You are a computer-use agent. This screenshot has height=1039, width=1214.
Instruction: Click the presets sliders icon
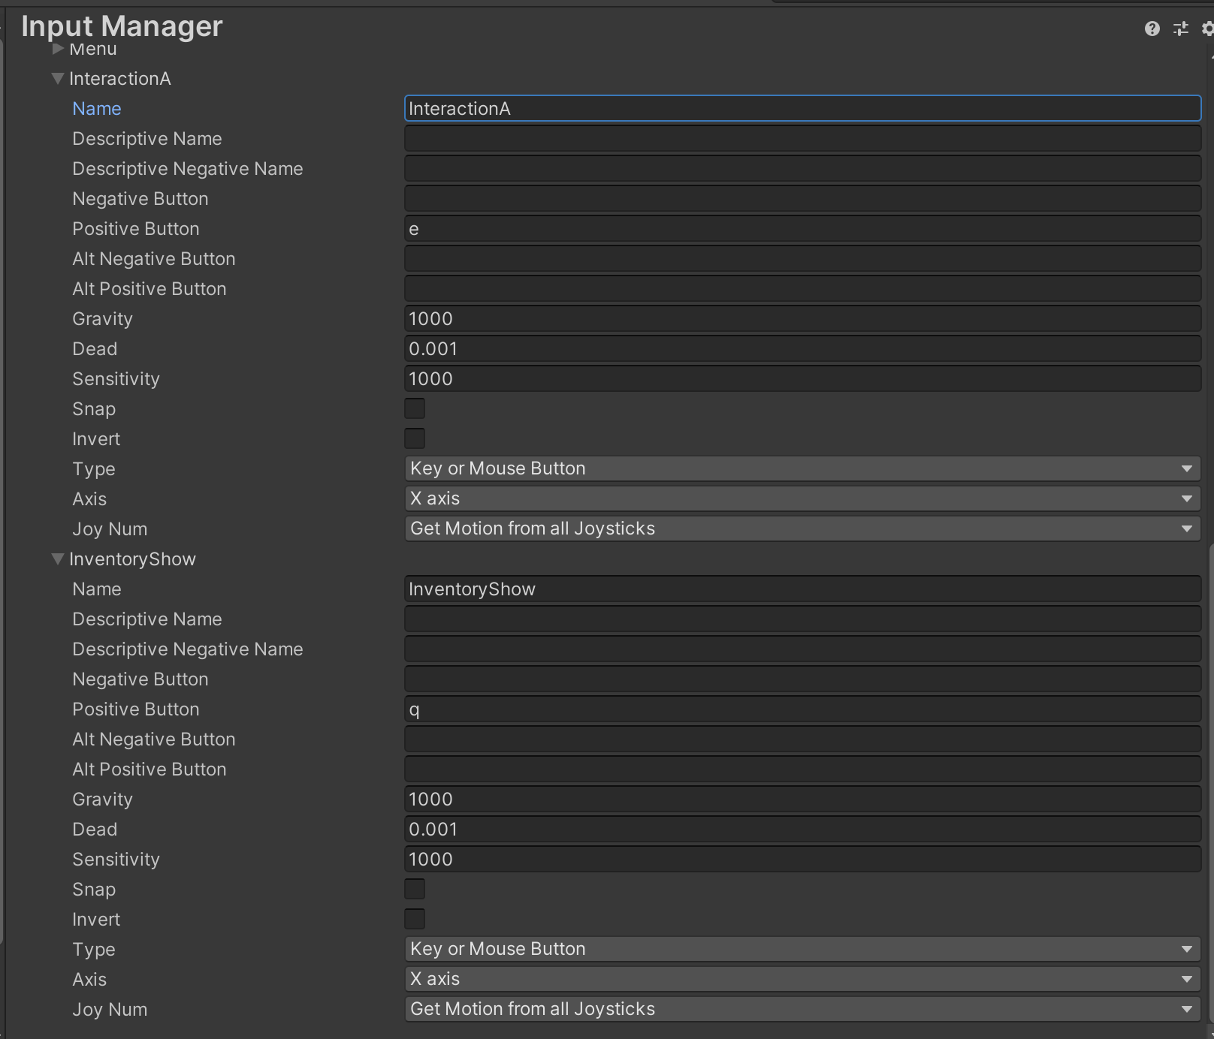[1181, 29]
